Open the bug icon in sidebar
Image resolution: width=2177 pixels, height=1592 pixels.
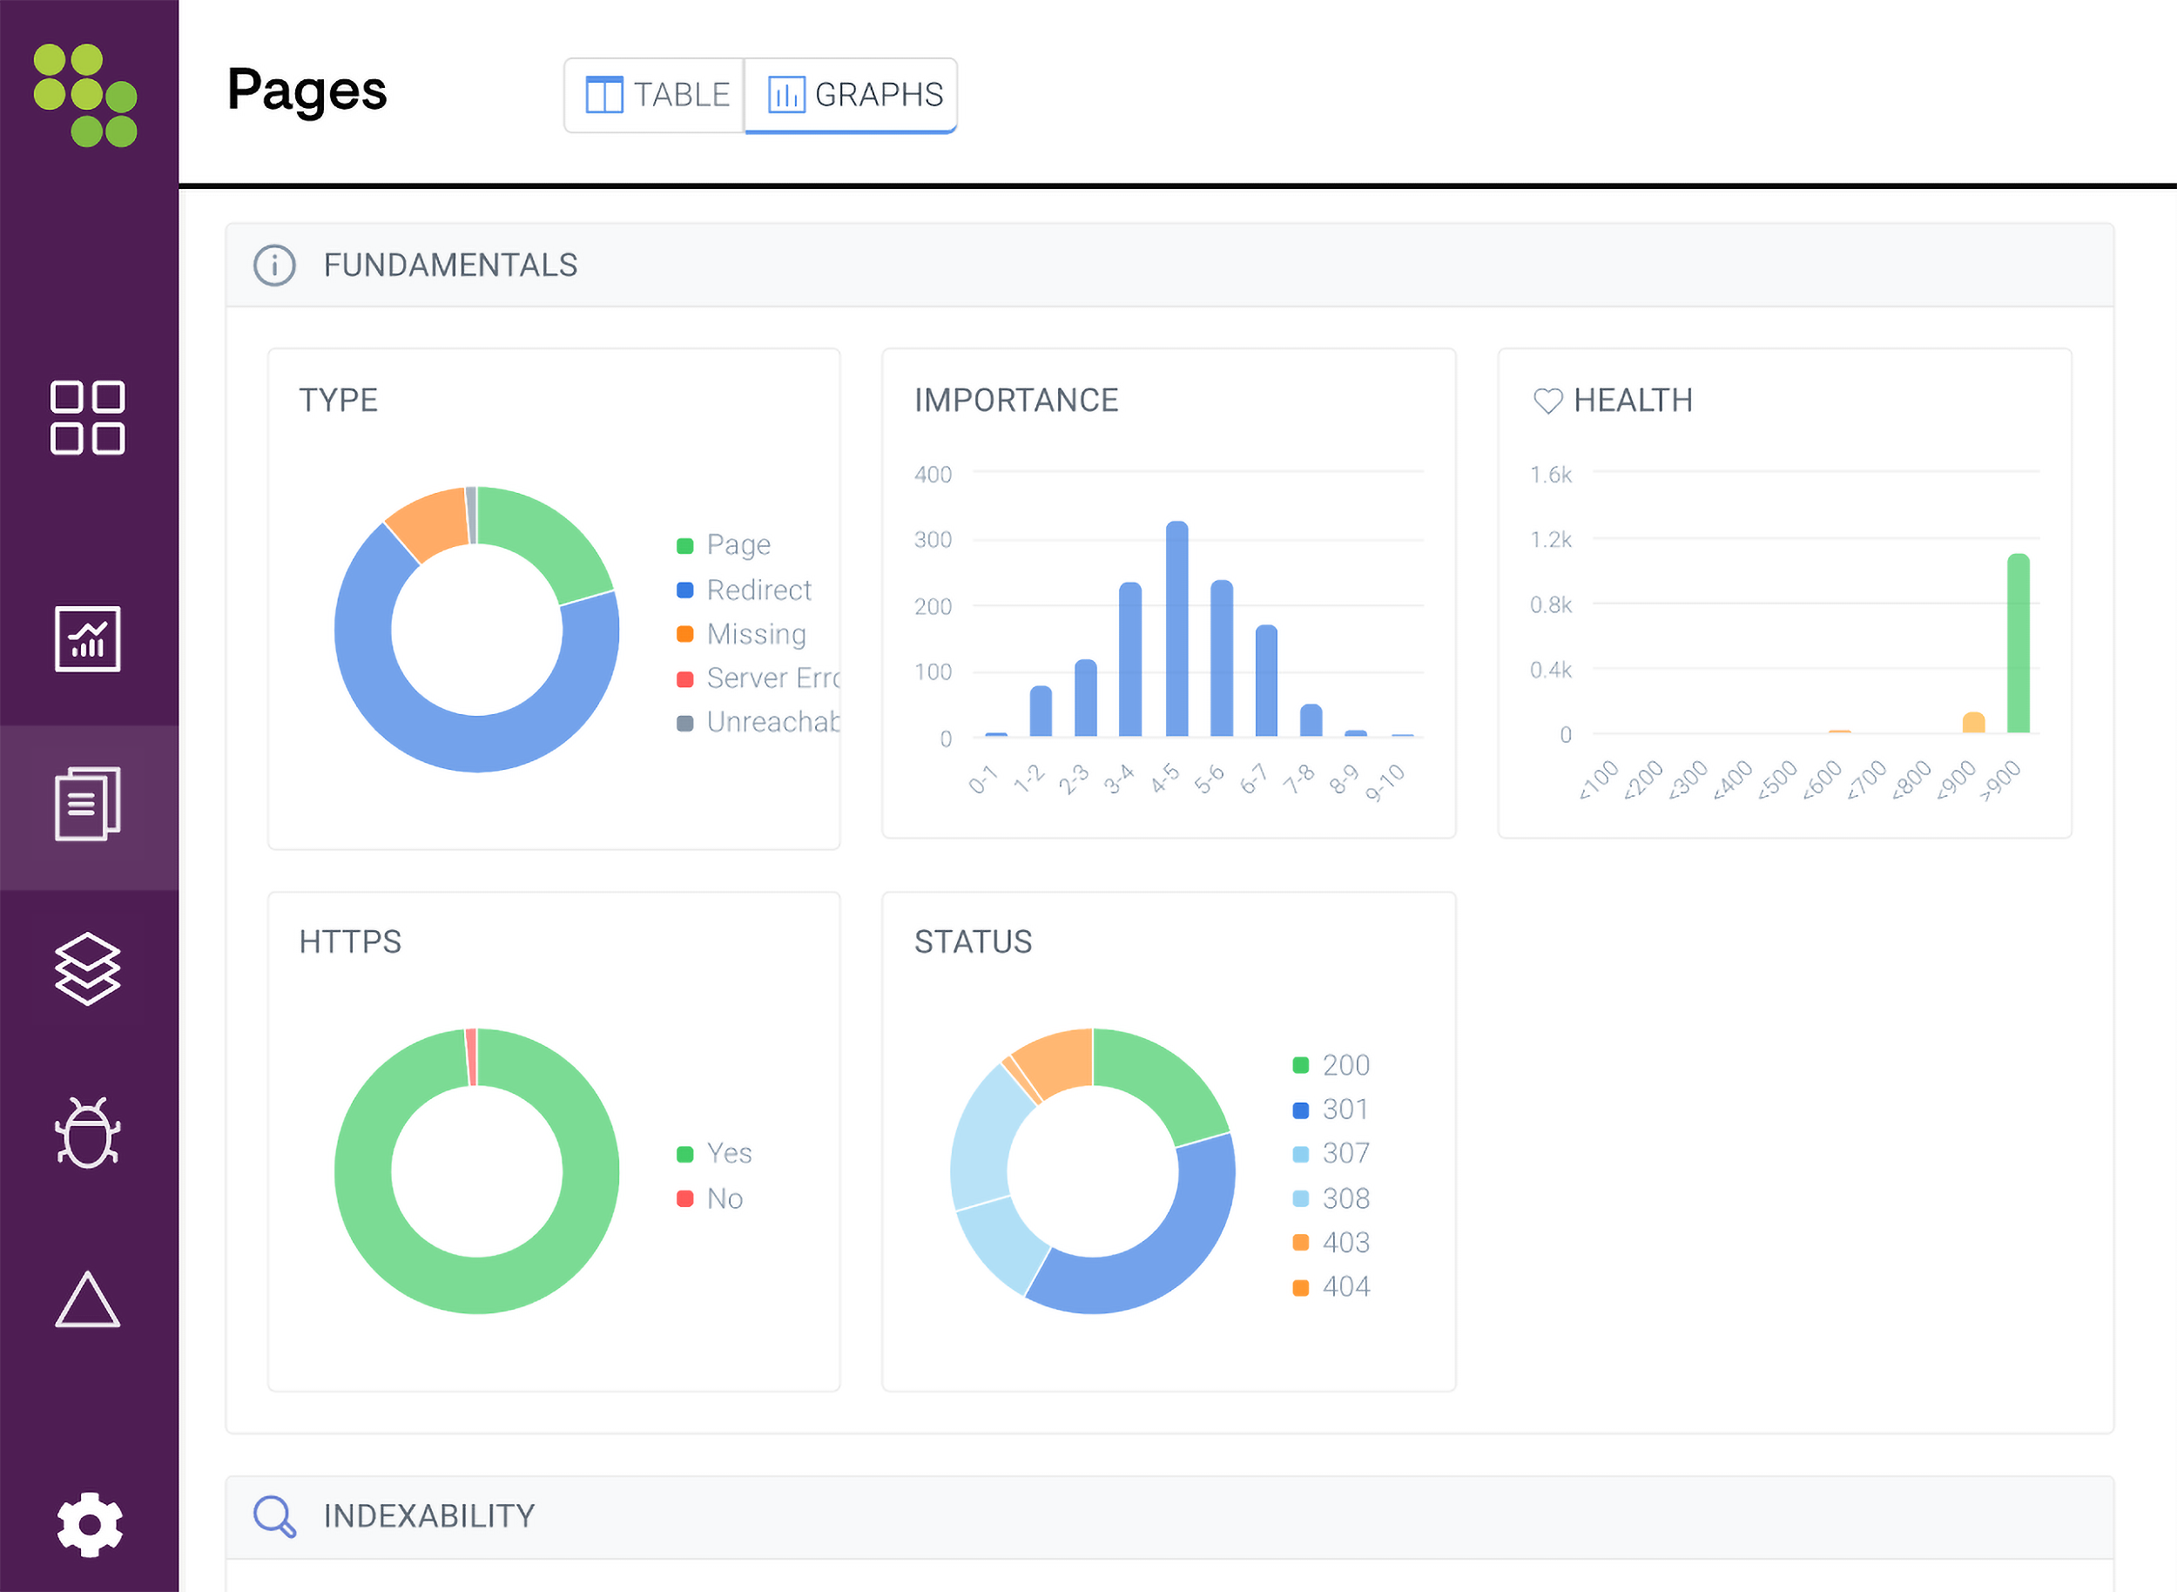tap(88, 1133)
